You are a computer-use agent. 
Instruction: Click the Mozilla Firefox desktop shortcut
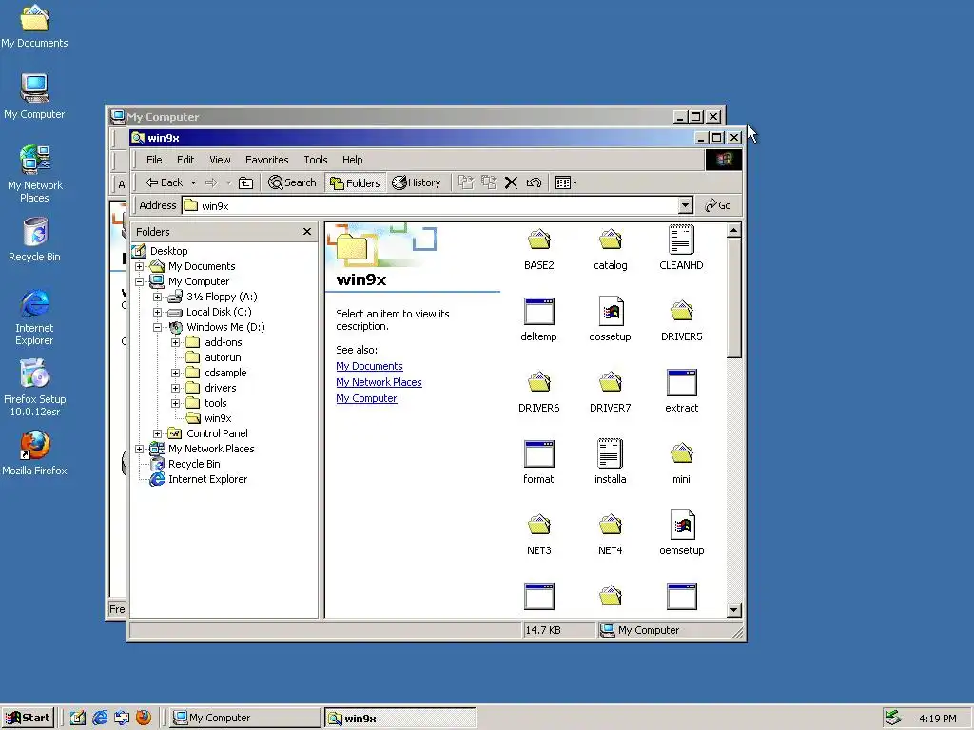pos(34,453)
